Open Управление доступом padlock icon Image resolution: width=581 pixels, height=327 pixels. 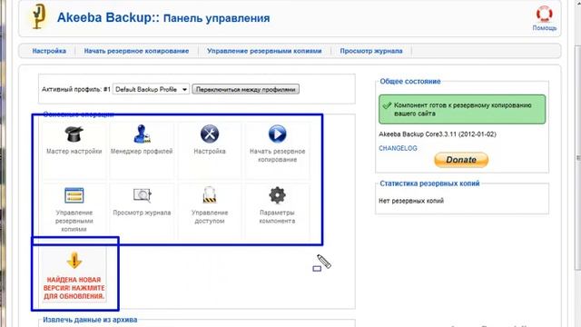pyautogui.click(x=210, y=194)
